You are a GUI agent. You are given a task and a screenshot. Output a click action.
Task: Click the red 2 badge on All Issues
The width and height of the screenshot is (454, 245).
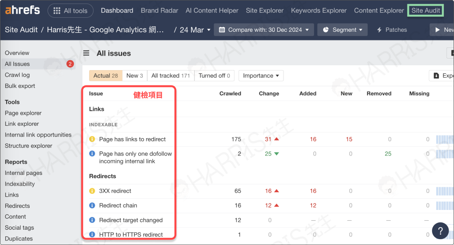click(70, 64)
